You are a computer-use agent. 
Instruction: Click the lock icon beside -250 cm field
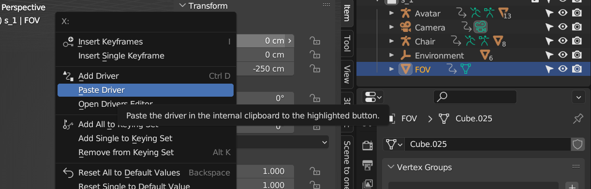click(x=315, y=69)
